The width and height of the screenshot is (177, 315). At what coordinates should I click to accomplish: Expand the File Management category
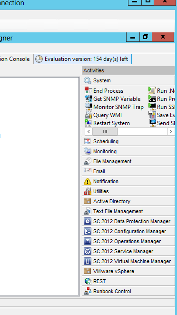pyautogui.click(x=128, y=161)
